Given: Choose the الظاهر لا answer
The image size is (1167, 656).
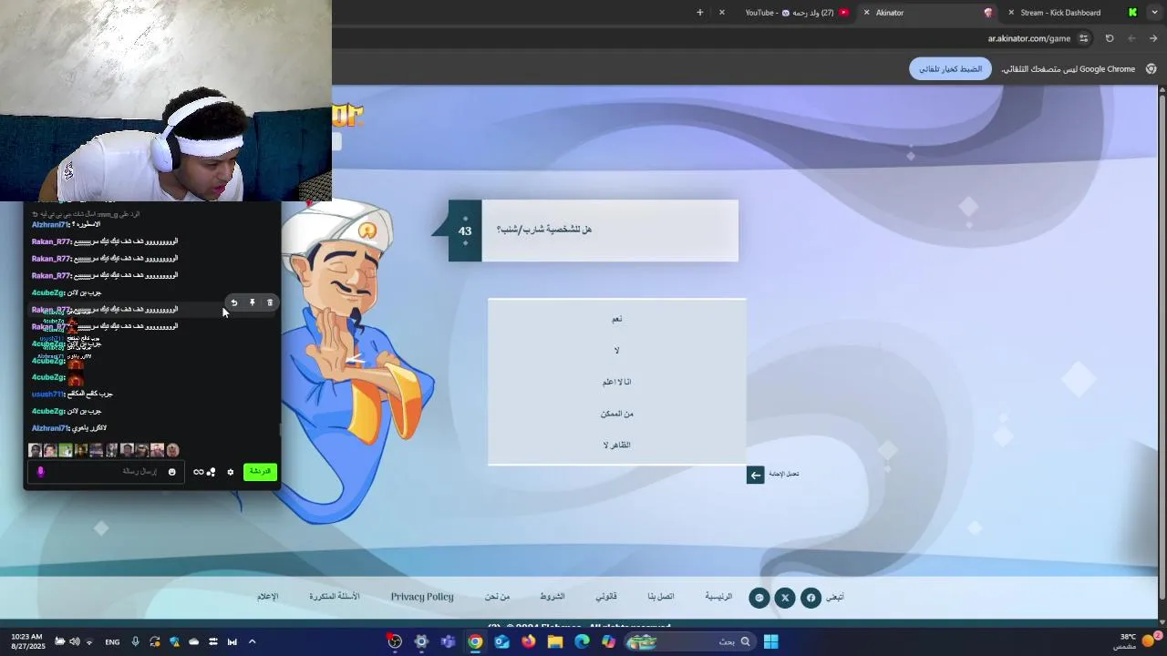Looking at the screenshot, I should tap(617, 445).
